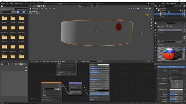Toggle viewport overlays
This screenshot has width=186, height=104.
tap(138, 8)
